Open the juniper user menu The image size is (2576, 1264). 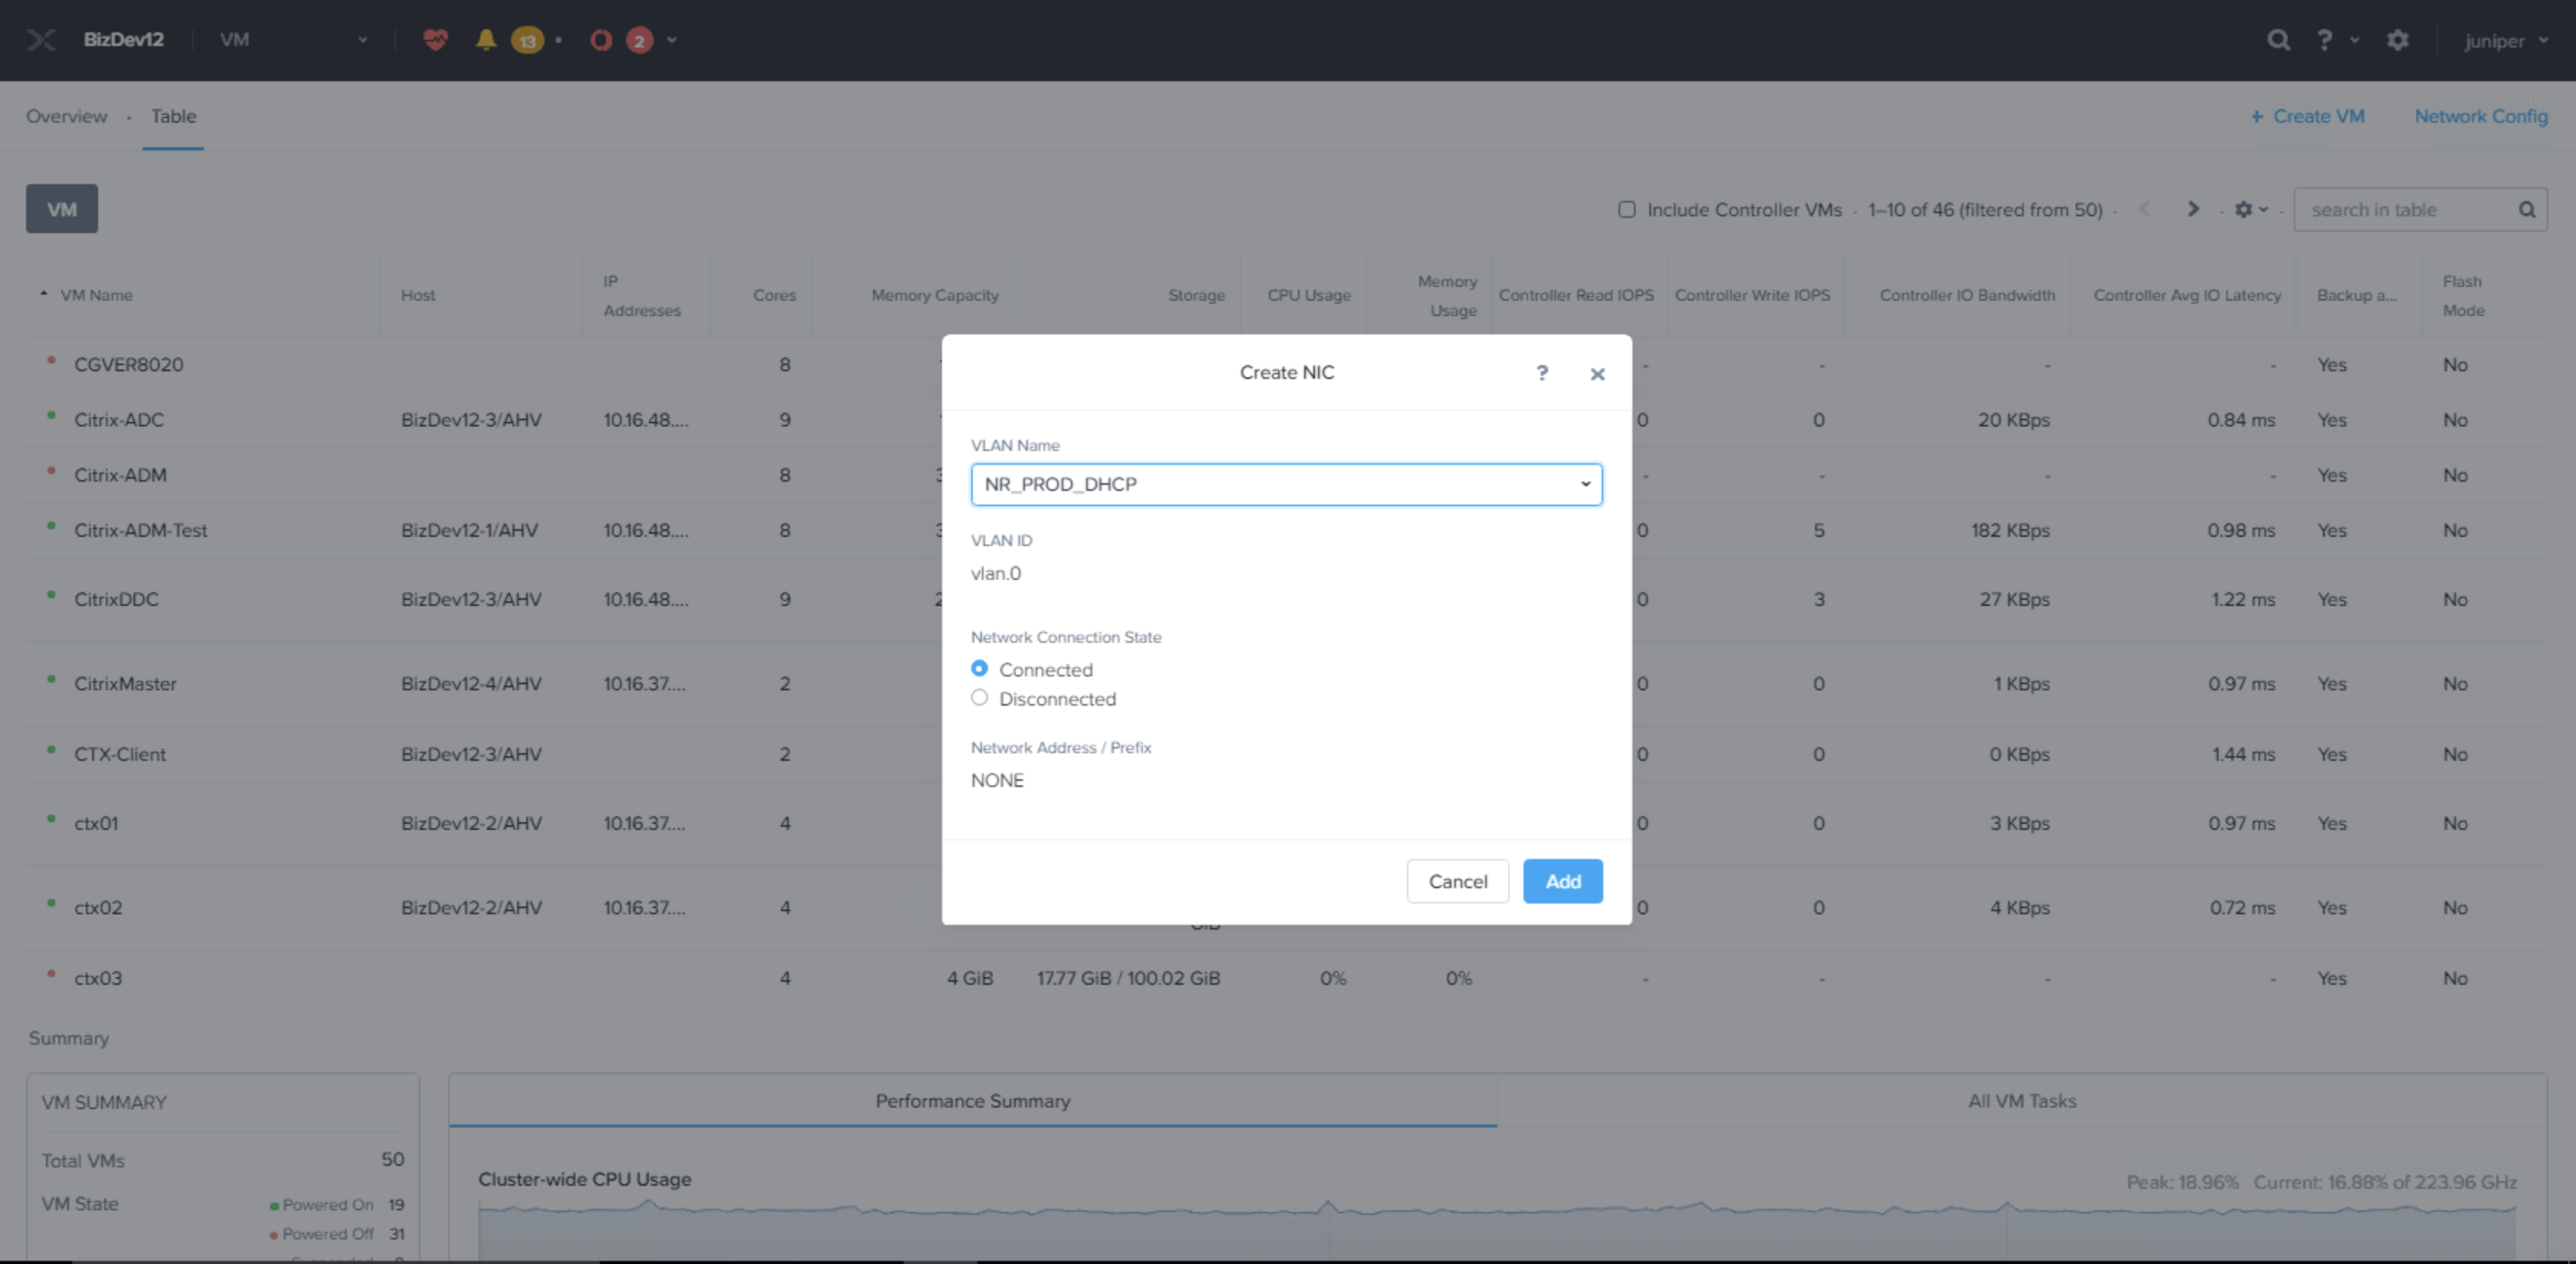[x=2505, y=41]
